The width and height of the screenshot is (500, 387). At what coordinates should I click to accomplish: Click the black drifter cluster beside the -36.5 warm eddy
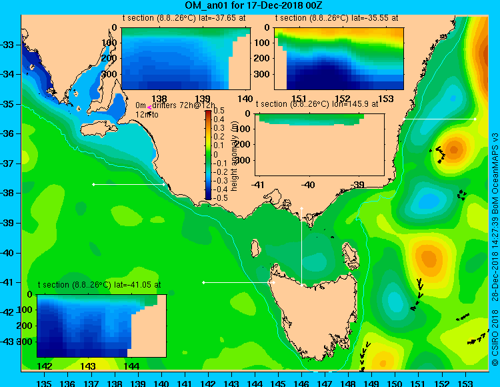[439, 154]
